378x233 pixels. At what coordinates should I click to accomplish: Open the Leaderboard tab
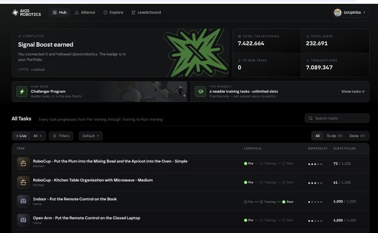pos(146,13)
